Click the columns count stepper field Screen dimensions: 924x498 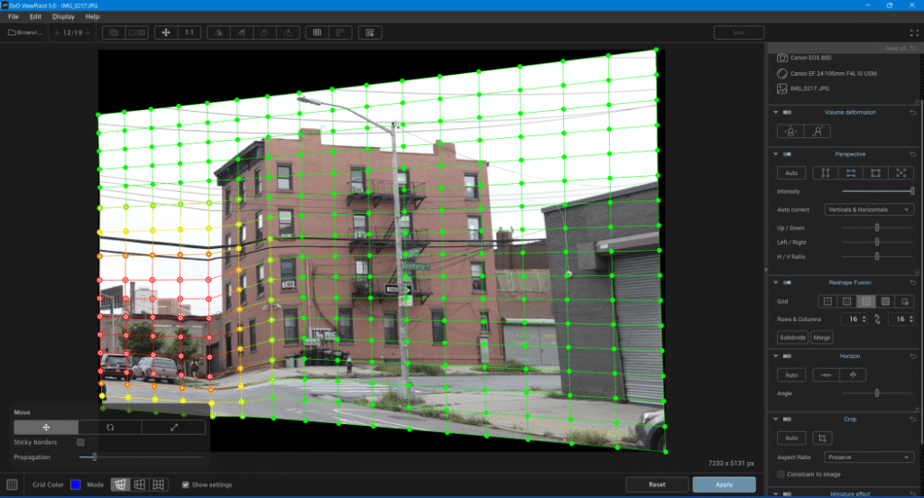click(901, 318)
